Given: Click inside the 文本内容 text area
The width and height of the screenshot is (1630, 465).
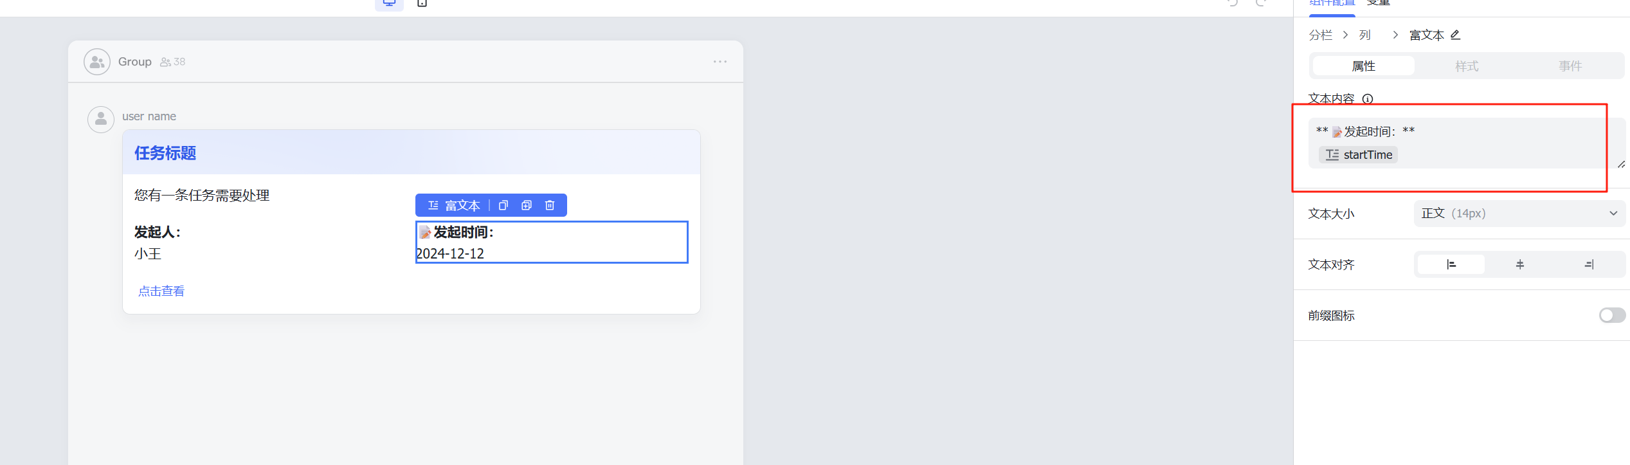Looking at the screenshot, I should click(x=1460, y=143).
